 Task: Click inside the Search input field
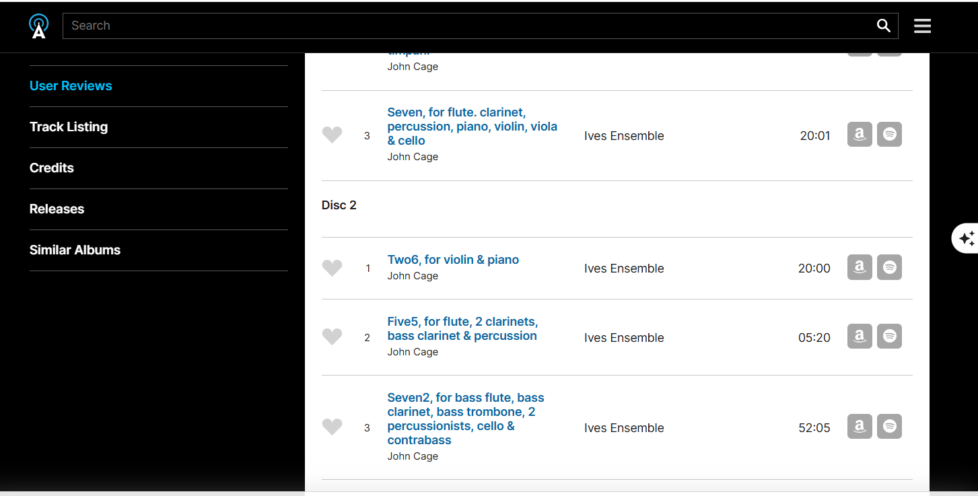[464, 26]
